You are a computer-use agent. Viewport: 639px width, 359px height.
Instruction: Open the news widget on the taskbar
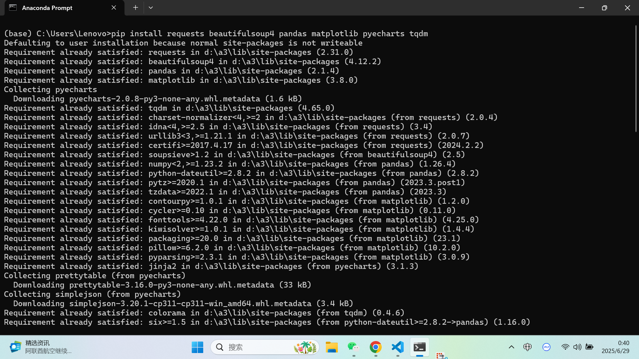point(40,347)
